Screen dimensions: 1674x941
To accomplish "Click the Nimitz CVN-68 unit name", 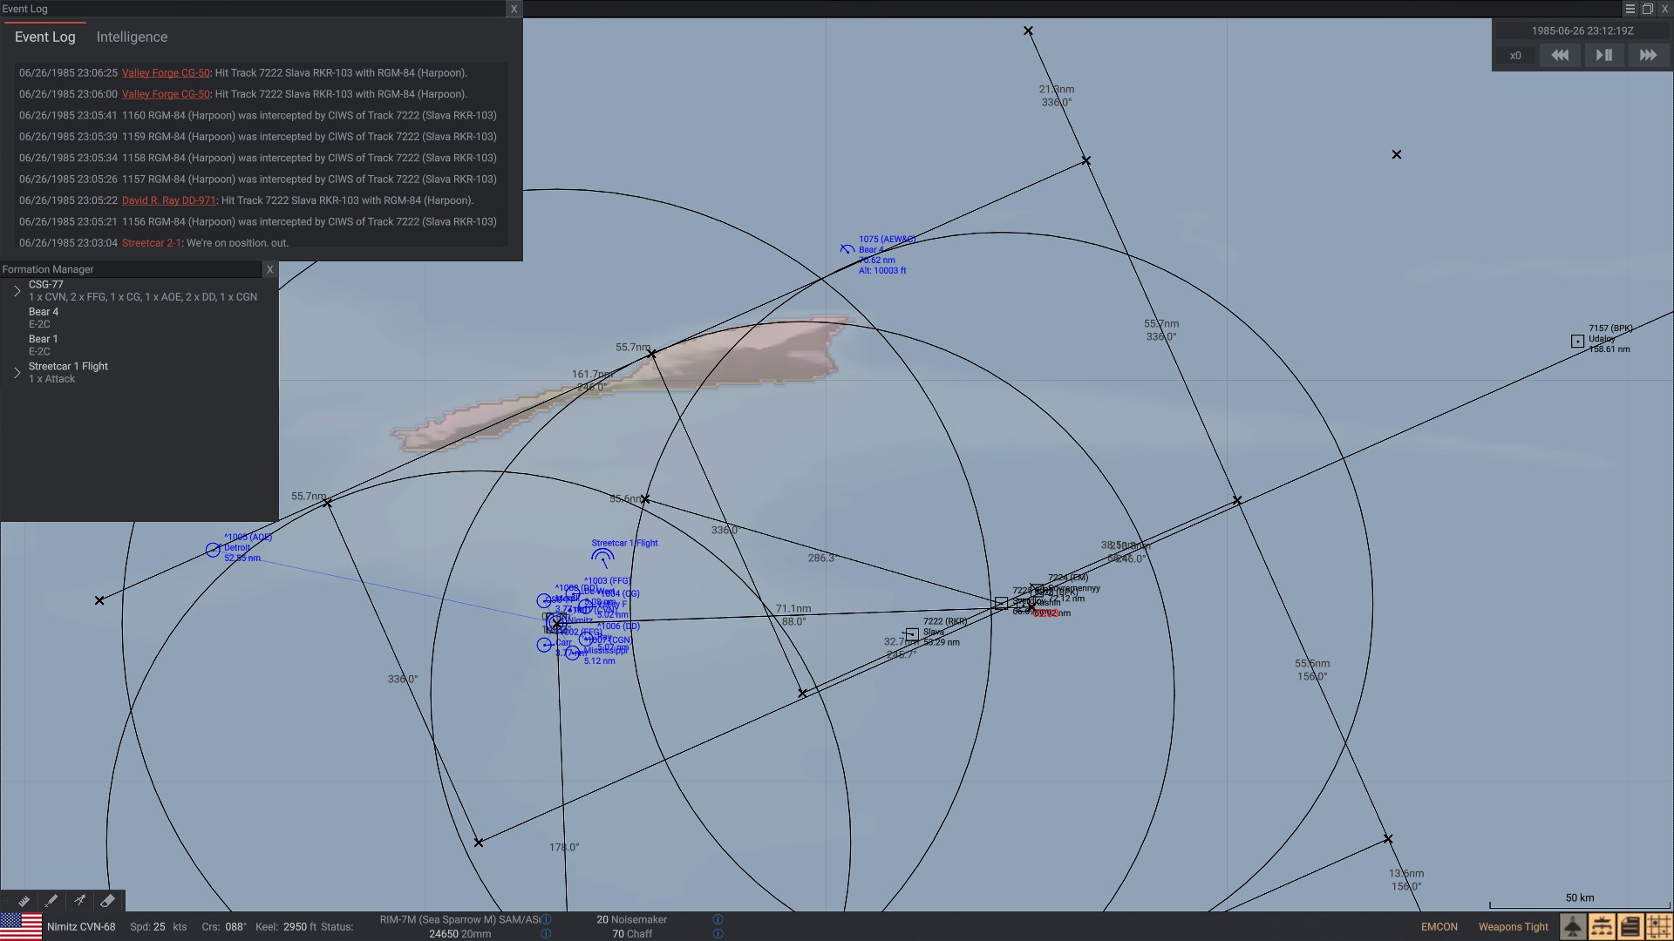I will [81, 927].
